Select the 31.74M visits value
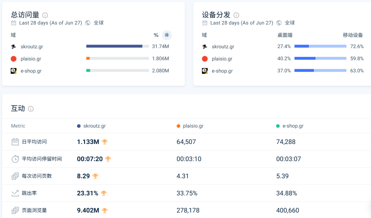Image resolution: width=371 pixels, height=218 pixels. [160, 46]
